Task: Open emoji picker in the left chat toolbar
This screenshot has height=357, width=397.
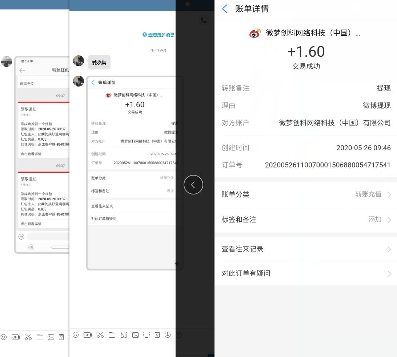Action: [x=4, y=337]
